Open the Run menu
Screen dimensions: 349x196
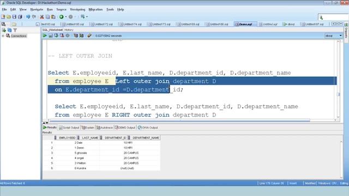pos(50,10)
